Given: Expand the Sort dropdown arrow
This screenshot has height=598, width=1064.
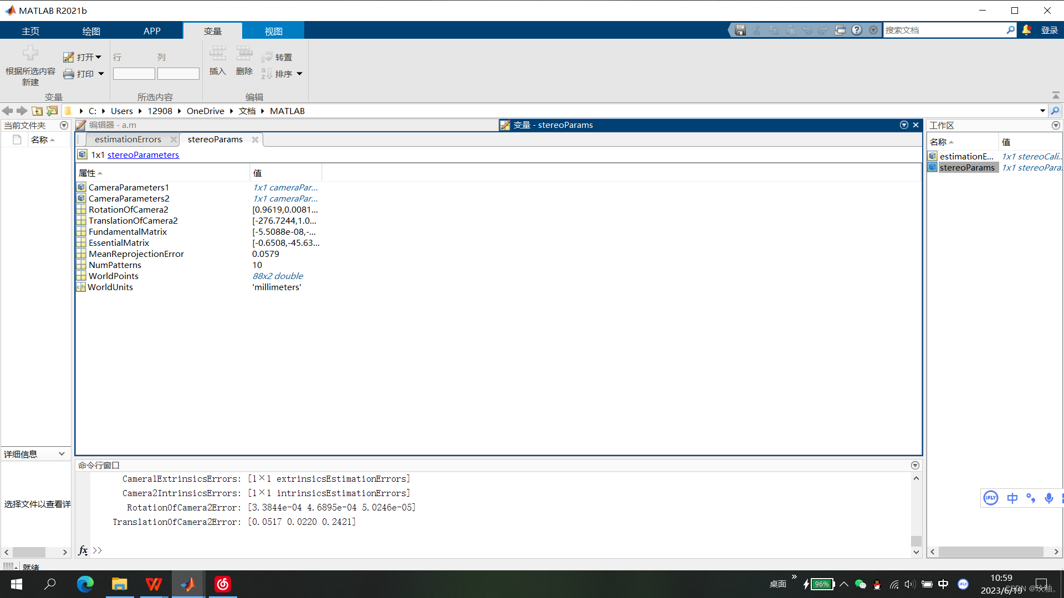Looking at the screenshot, I should [x=300, y=74].
